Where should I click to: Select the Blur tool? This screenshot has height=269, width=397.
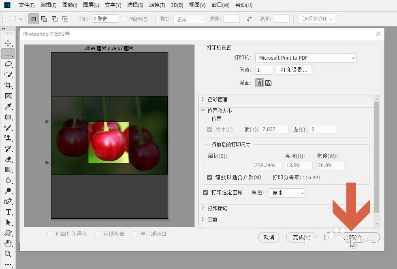8,180
